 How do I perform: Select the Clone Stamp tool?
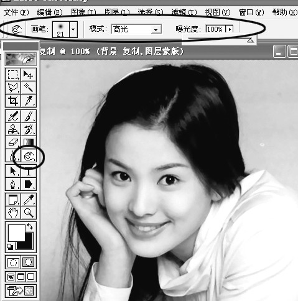point(13,129)
